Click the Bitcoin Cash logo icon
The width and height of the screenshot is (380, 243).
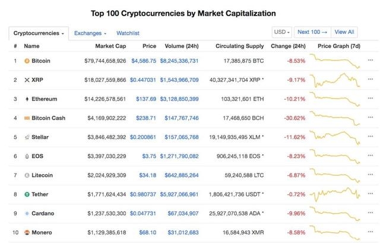click(26, 118)
